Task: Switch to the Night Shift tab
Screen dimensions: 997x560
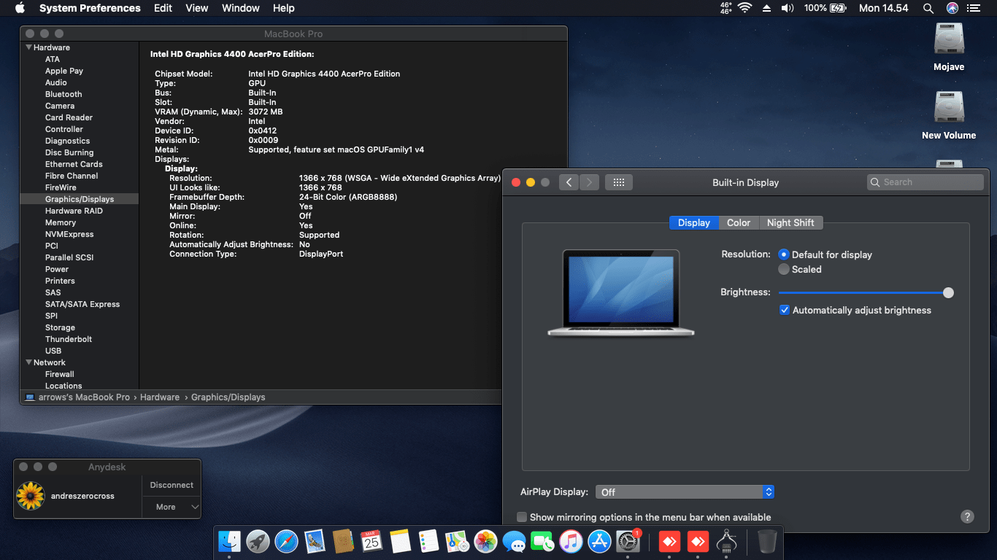Action: point(791,222)
